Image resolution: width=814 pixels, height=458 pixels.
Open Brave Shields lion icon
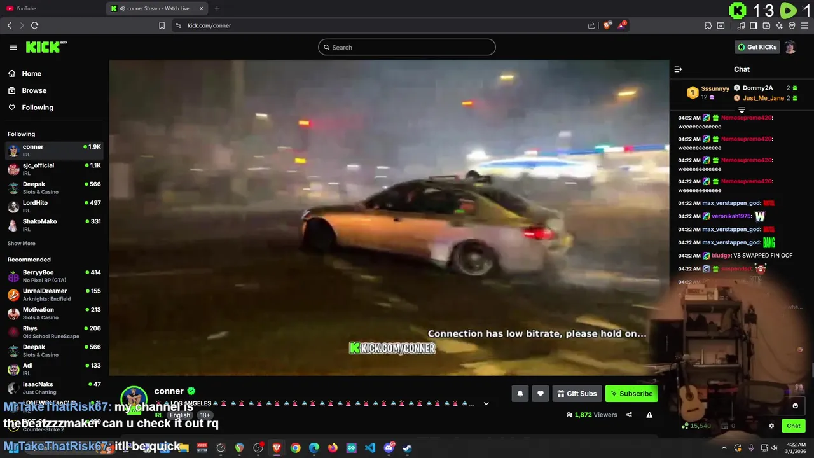pyautogui.click(x=607, y=25)
